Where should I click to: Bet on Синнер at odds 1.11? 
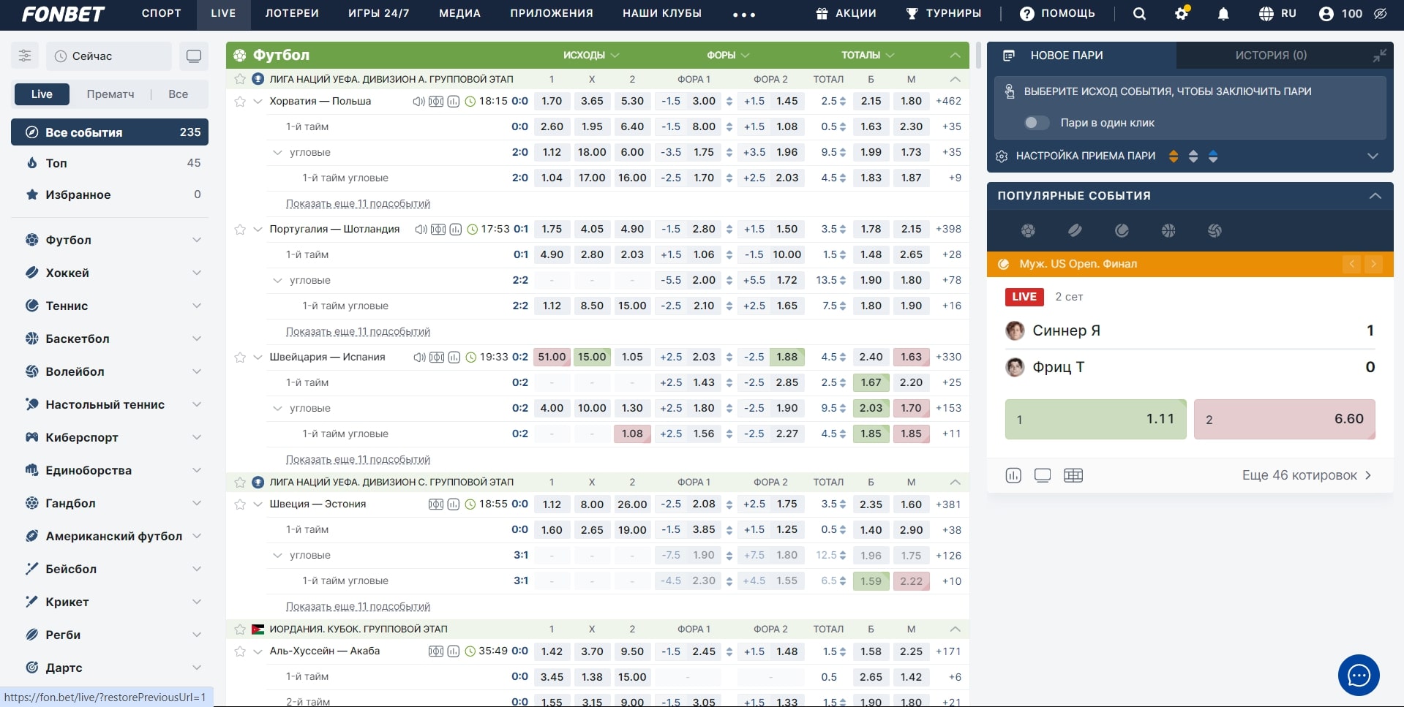pyautogui.click(x=1095, y=419)
